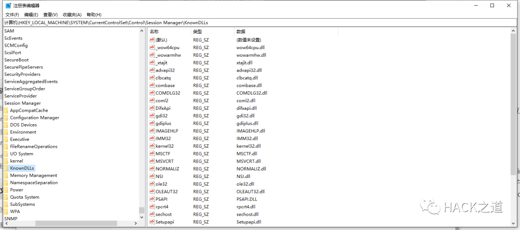520x230 pixels.
Task: Click the _wowarmhw value name
Action: point(168,55)
